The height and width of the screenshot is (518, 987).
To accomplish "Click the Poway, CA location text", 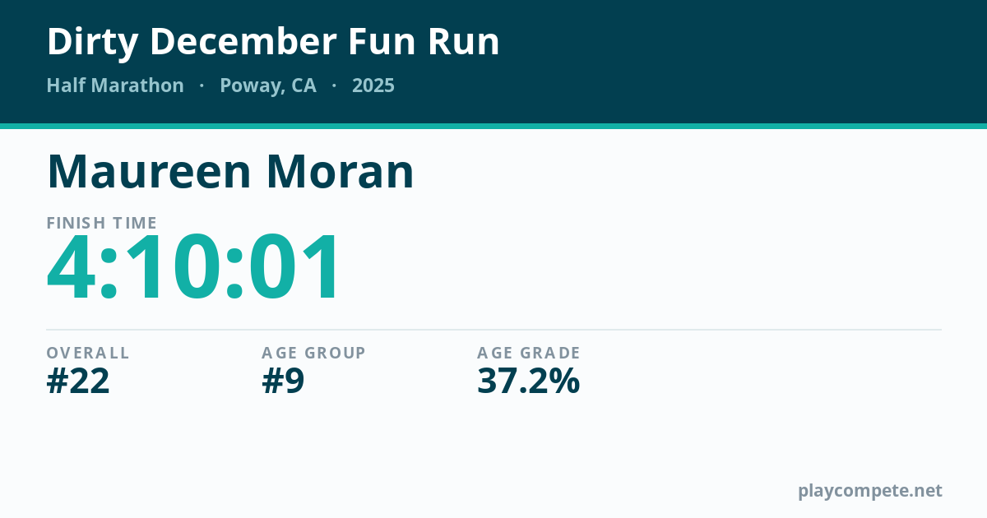I will point(268,86).
